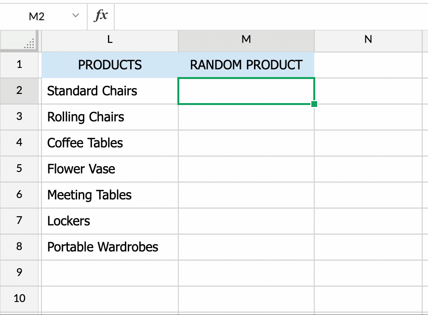The width and height of the screenshot is (428, 315).
Task: Select column L by its header
Action: coord(109,40)
